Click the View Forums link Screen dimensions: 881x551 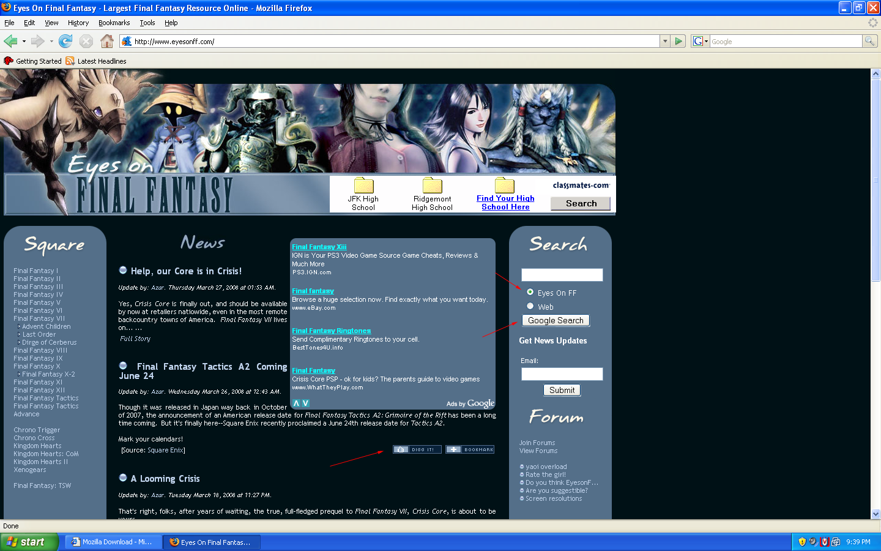tap(538, 451)
